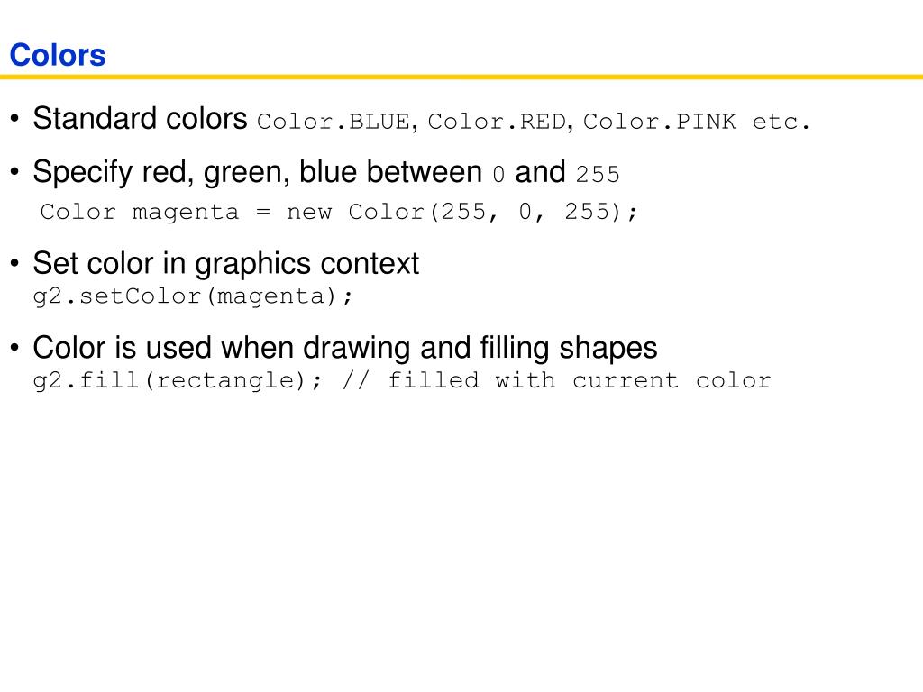Click Color is used when drawing text

point(222,348)
